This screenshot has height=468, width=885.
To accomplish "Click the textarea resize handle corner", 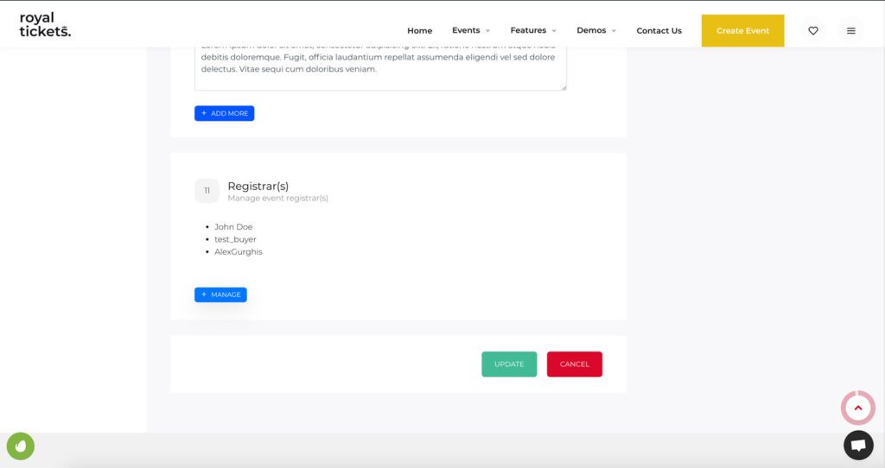I will pyautogui.click(x=563, y=87).
